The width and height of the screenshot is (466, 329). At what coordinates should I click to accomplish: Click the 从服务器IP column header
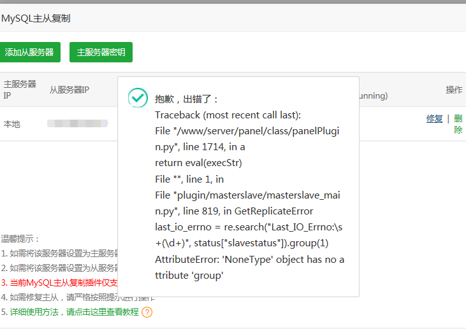click(69, 90)
